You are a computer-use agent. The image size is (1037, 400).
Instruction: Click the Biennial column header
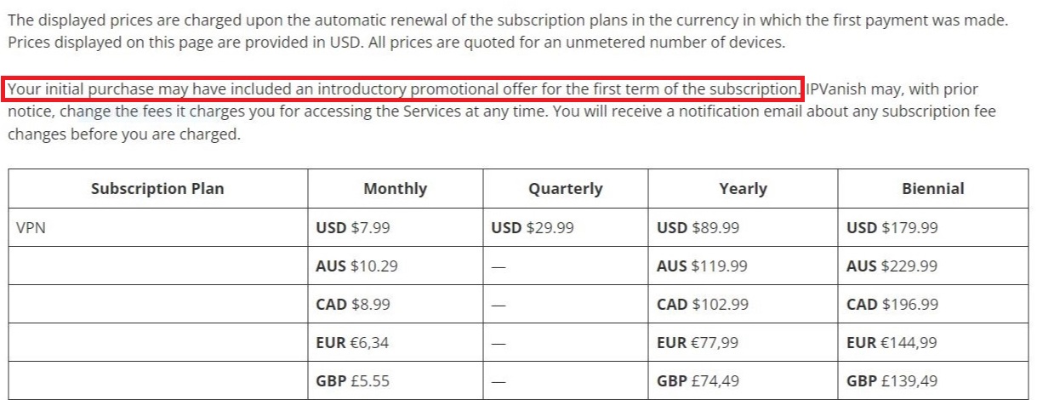pyautogui.click(x=933, y=189)
